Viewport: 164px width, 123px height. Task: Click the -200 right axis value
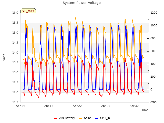coord(153,102)
